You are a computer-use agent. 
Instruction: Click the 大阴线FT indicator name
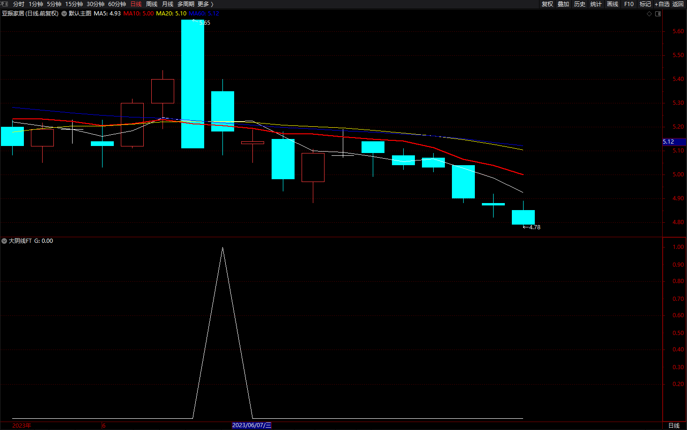pos(20,241)
